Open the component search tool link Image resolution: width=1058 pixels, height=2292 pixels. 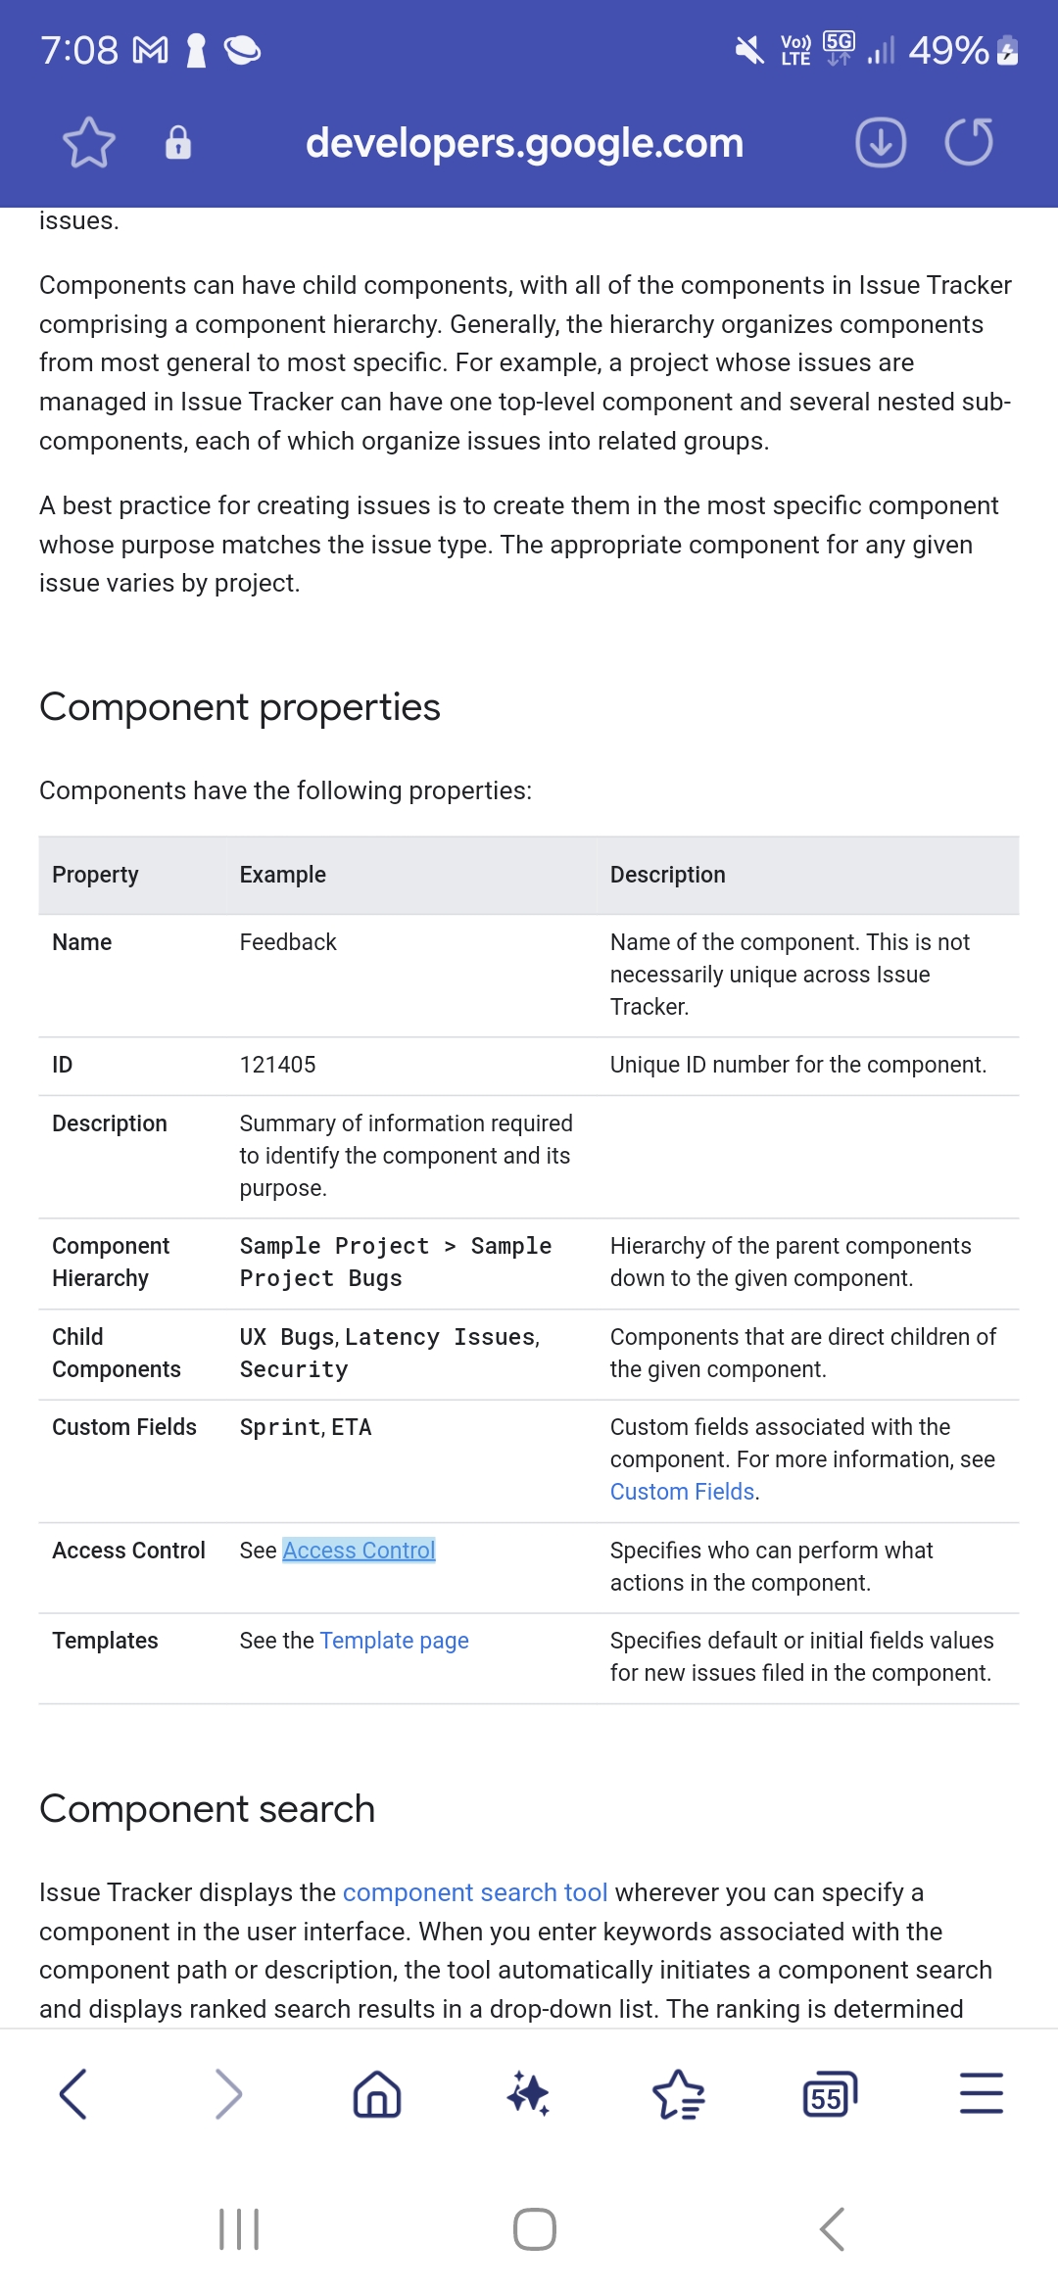pyautogui.click(x=475, y=1892)
